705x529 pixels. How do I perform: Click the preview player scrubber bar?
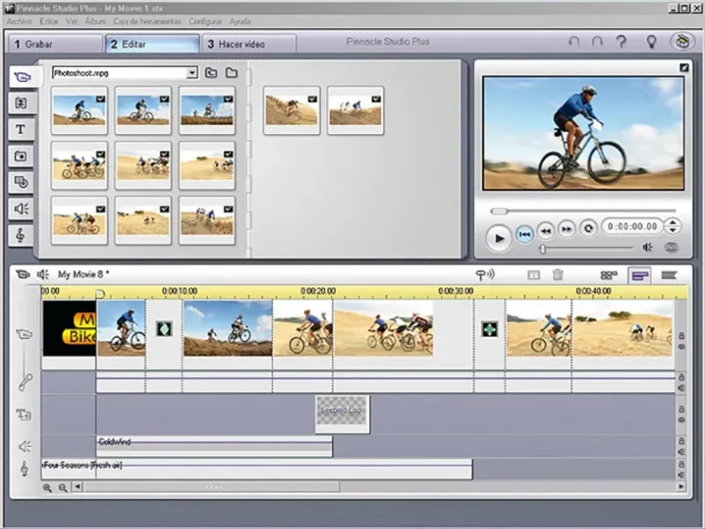click(x=582, y=211)
